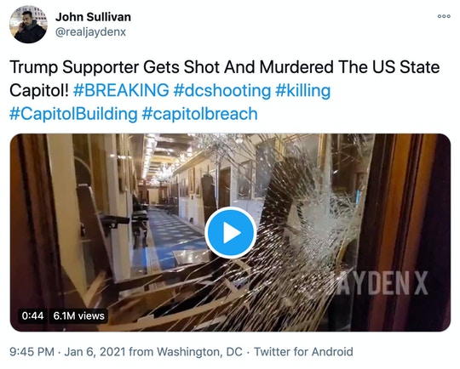Click the #killing hashtag
This screenshot has width=460, height=369.
(302, 90)
